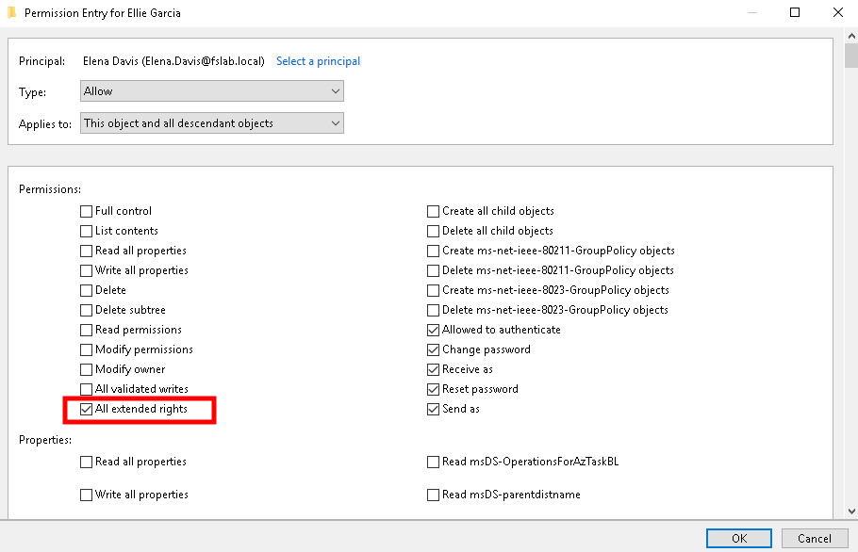The width and height of the screenshot is (858, 552).
Task: Enable the Full control checkbox
Action: pos(87,211)
